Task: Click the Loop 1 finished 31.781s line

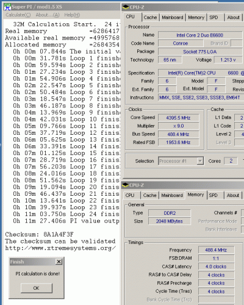Action: point(66,59)
